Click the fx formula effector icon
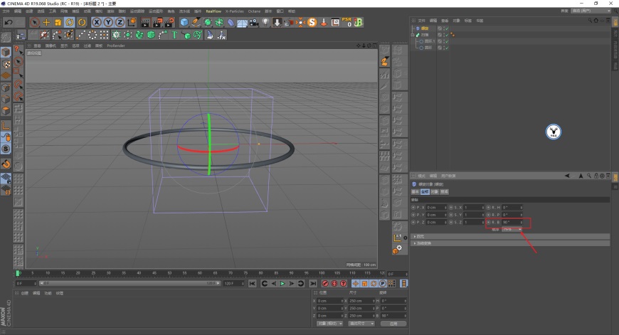Image resolution: width=619 pixels, height=335 pixels. pyautogui.click(x=221, y=35)
